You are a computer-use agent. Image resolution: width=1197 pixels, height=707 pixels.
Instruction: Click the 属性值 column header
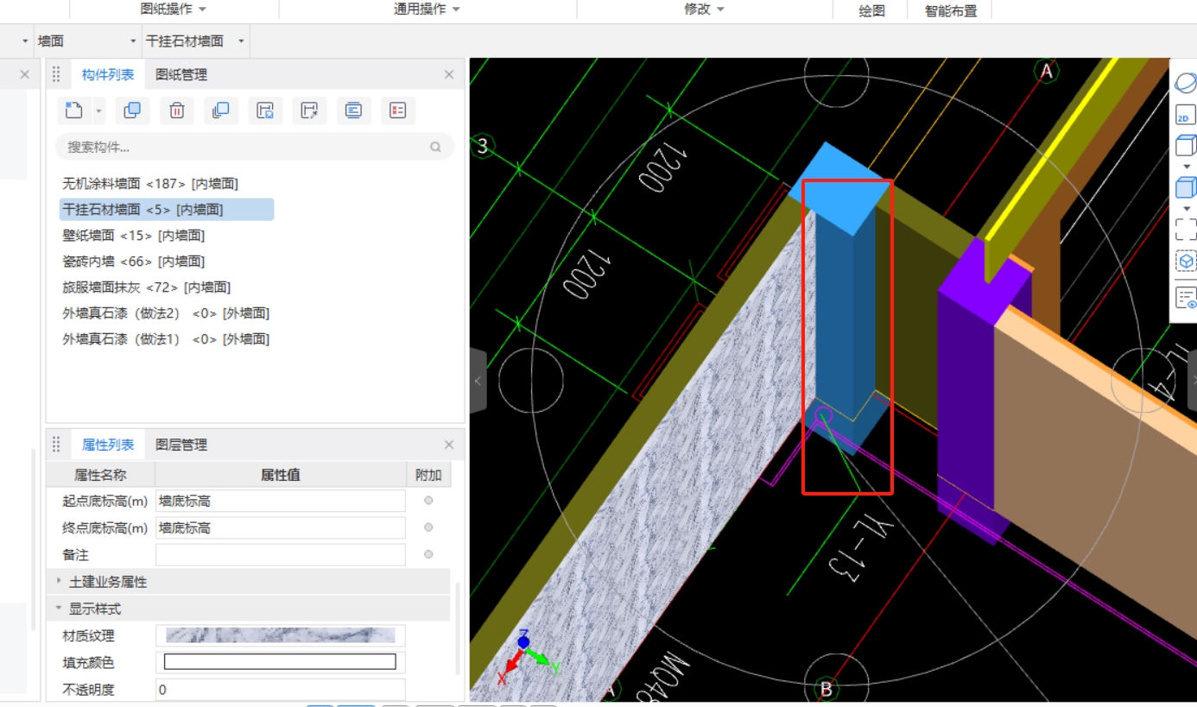[280, 475]
